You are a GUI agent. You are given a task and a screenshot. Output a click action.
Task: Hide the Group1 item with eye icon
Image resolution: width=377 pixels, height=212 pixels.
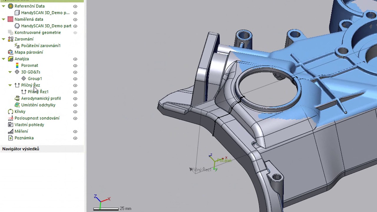click(x=75, y=79)
